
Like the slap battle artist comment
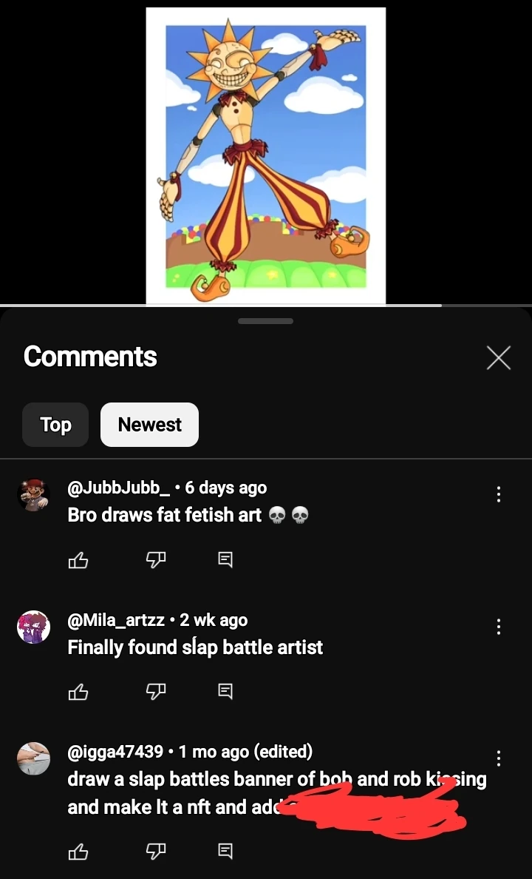point(78,691)
